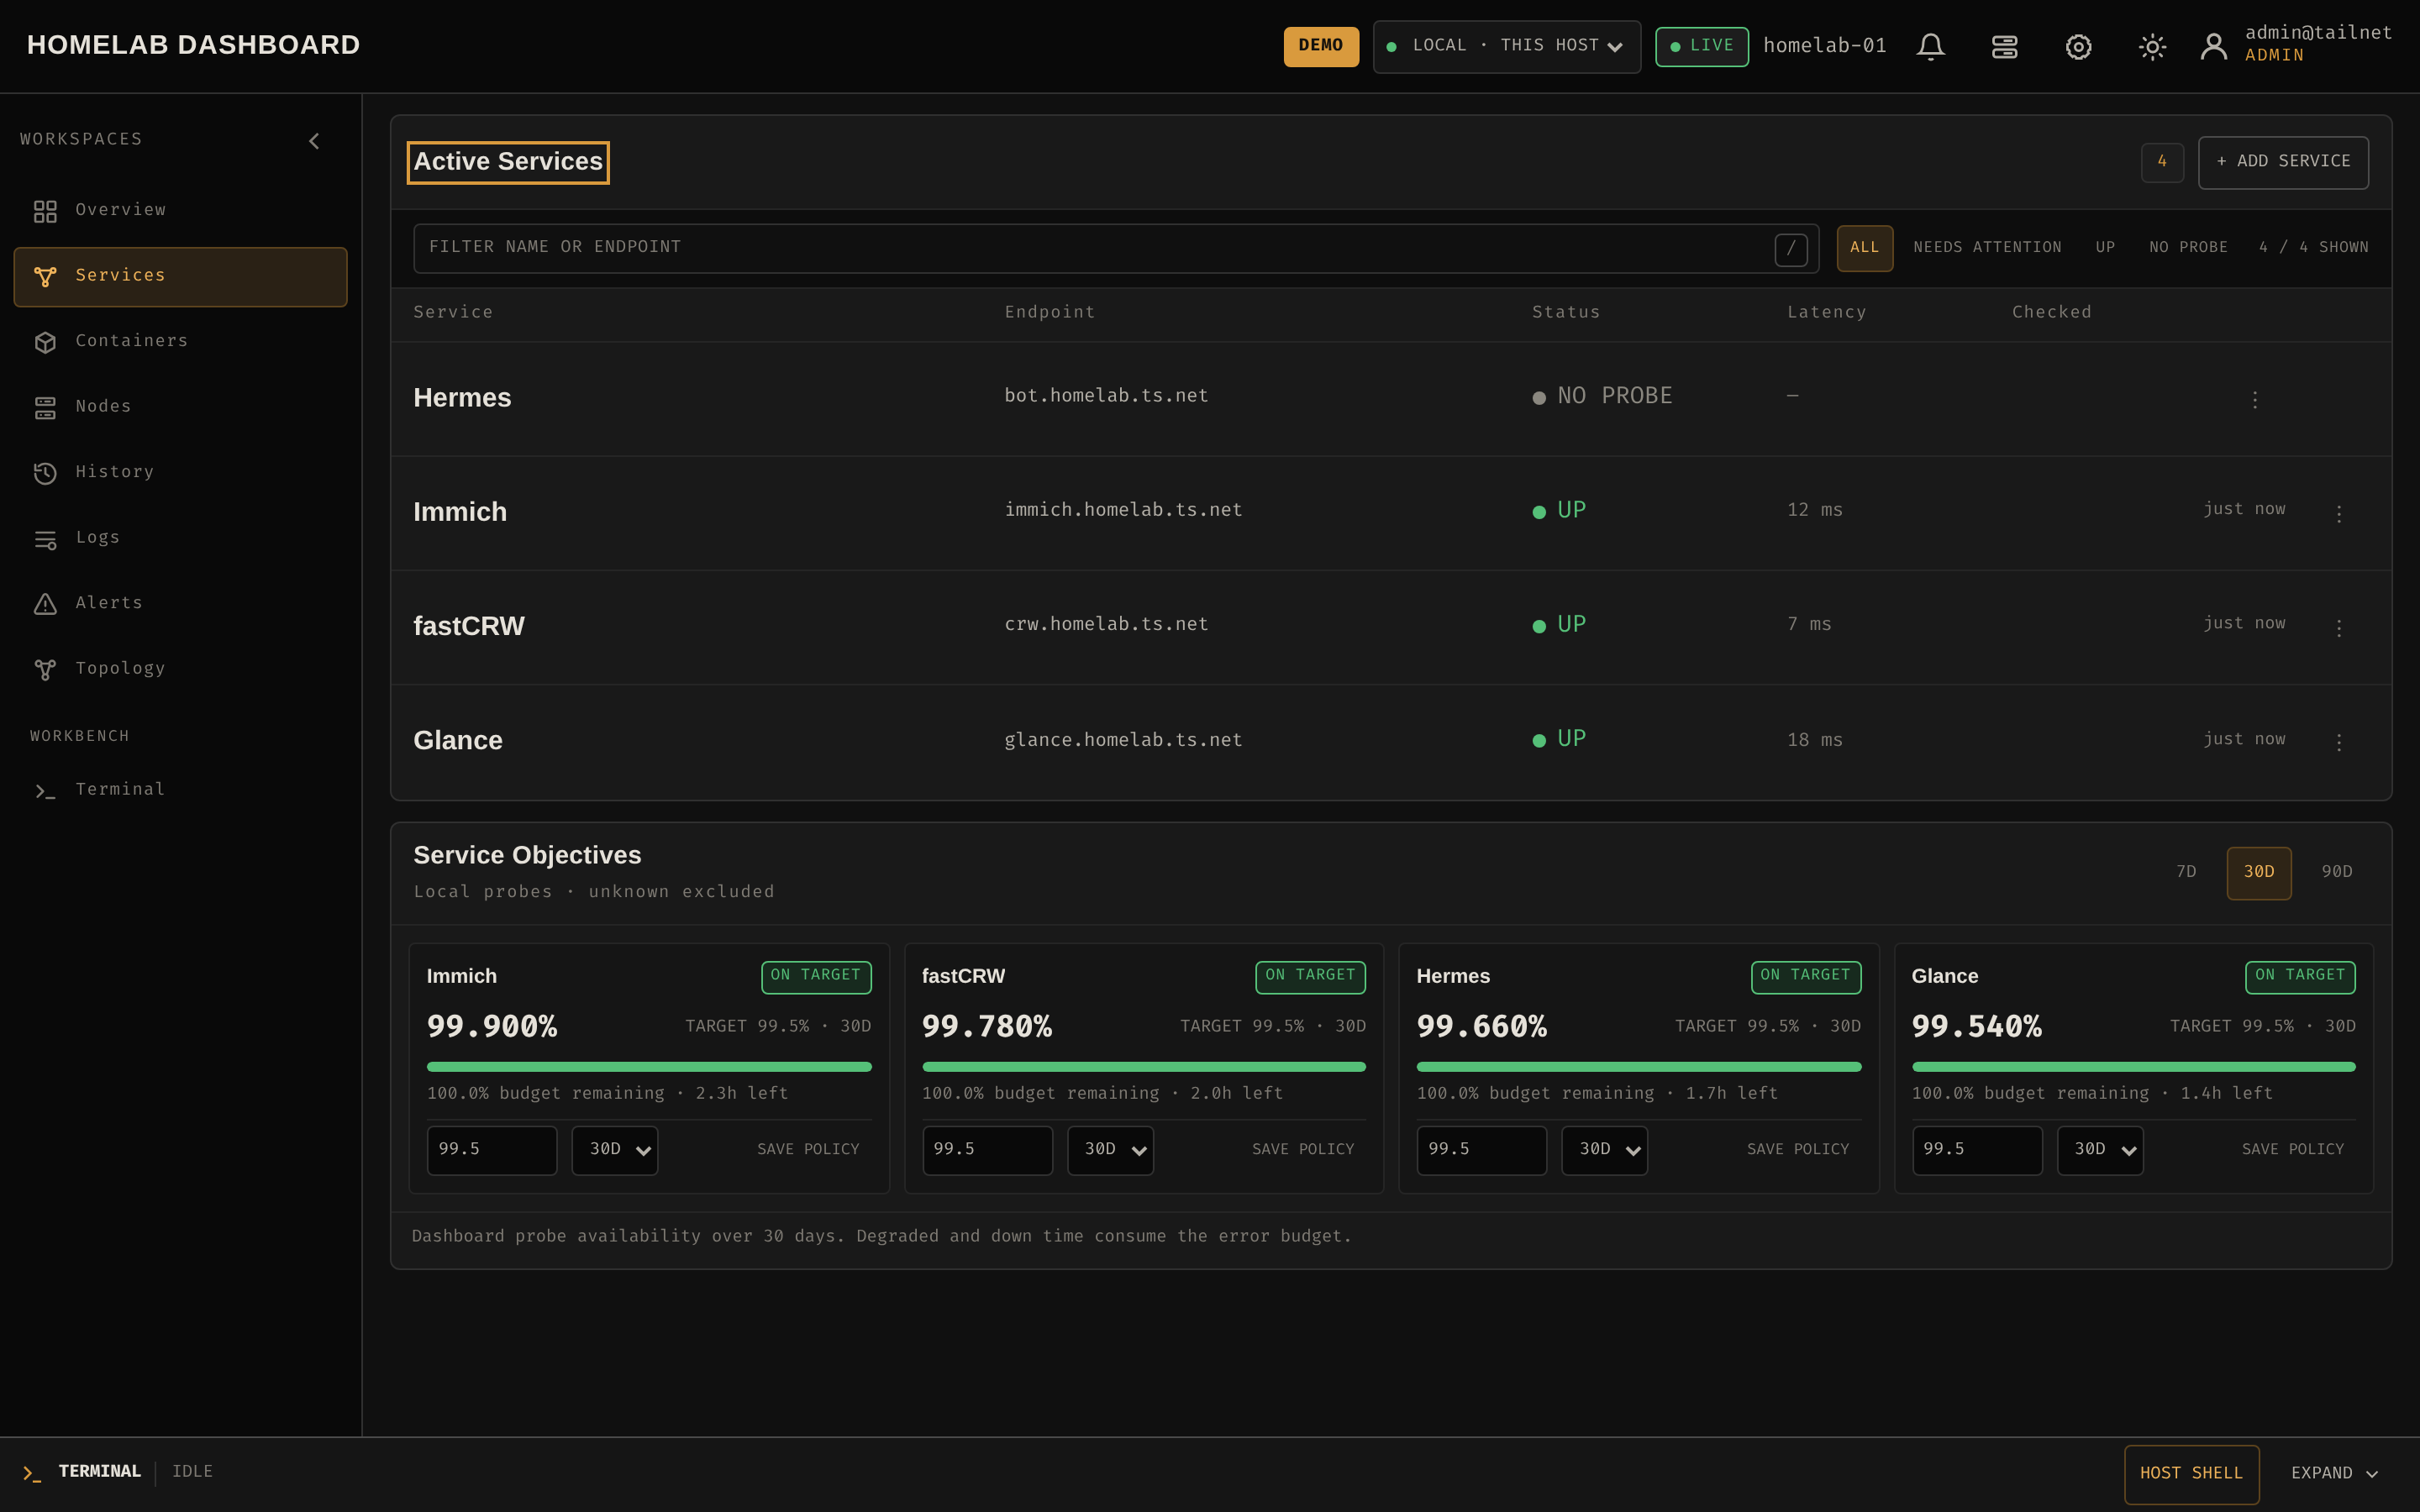This screenshot has height=1512, width=2420.
Task: Open the Local This Host selector
Action: point(1506,46)
